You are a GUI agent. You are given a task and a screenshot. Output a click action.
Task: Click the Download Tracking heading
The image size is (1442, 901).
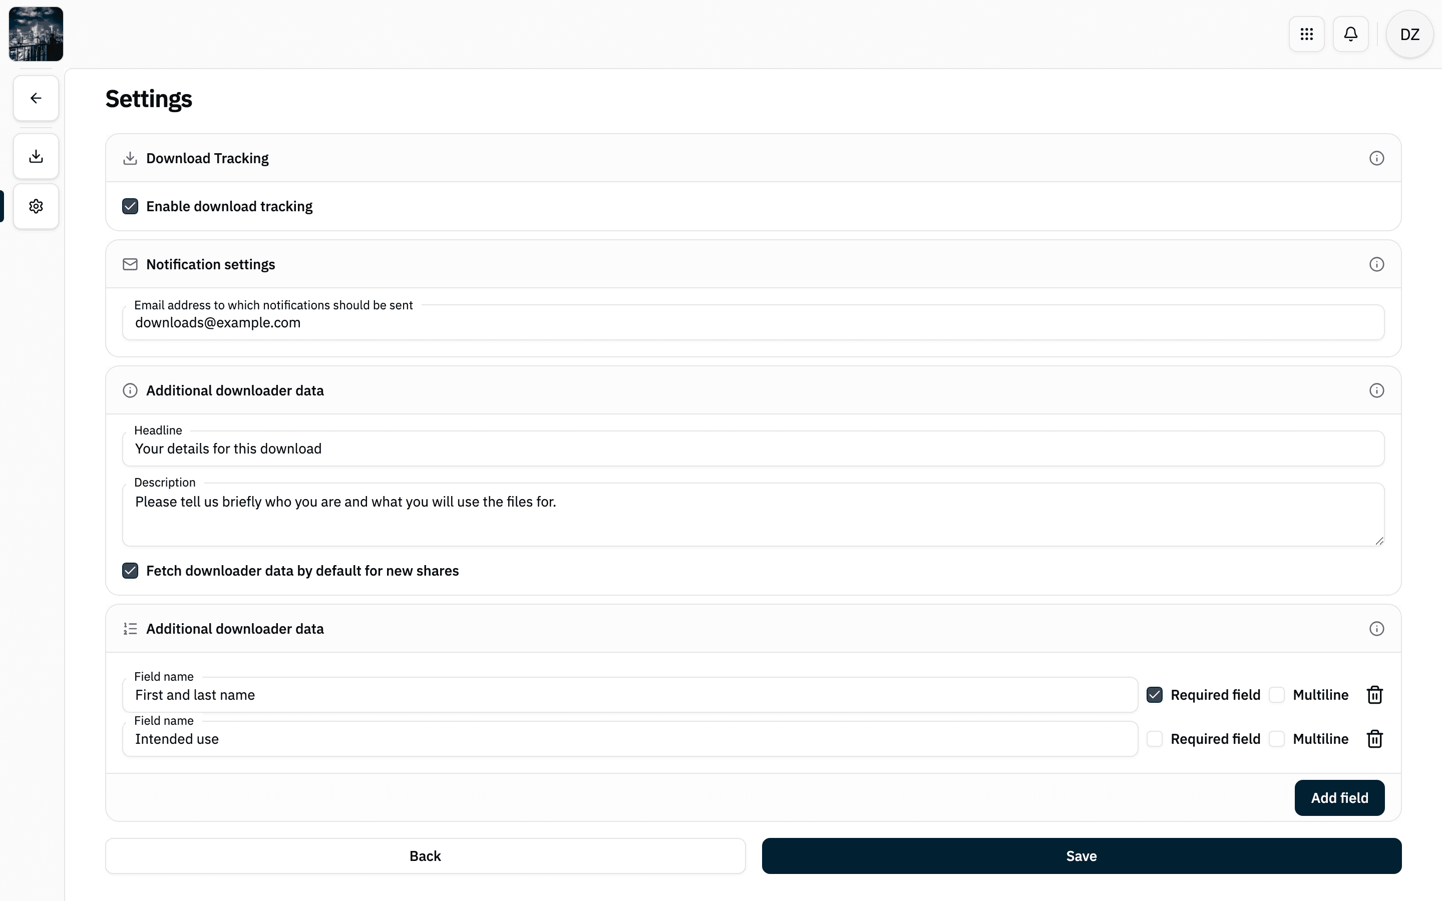207,158
